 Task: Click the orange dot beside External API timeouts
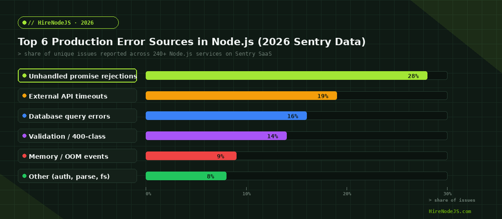[x=25, y=96]
